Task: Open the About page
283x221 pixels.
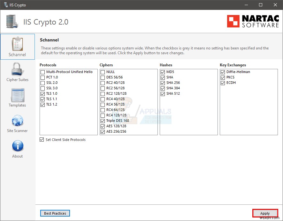Action: 17,148
